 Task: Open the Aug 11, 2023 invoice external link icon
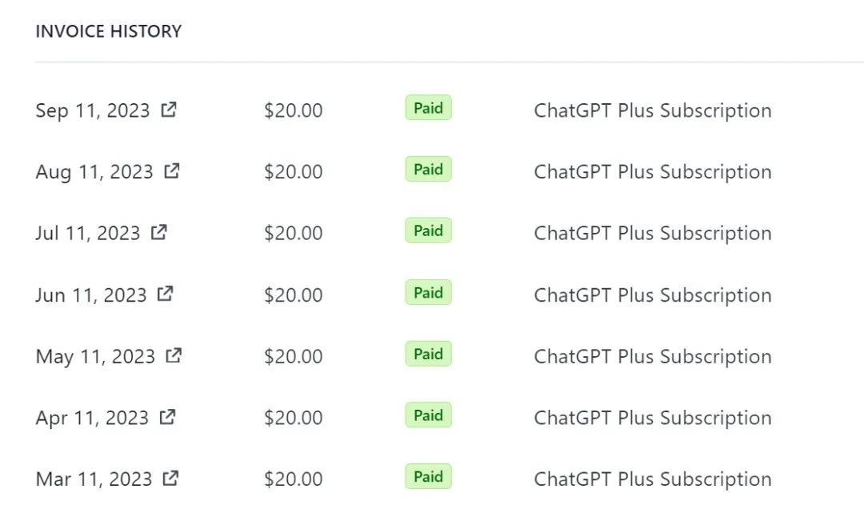[x=172, y=171]
